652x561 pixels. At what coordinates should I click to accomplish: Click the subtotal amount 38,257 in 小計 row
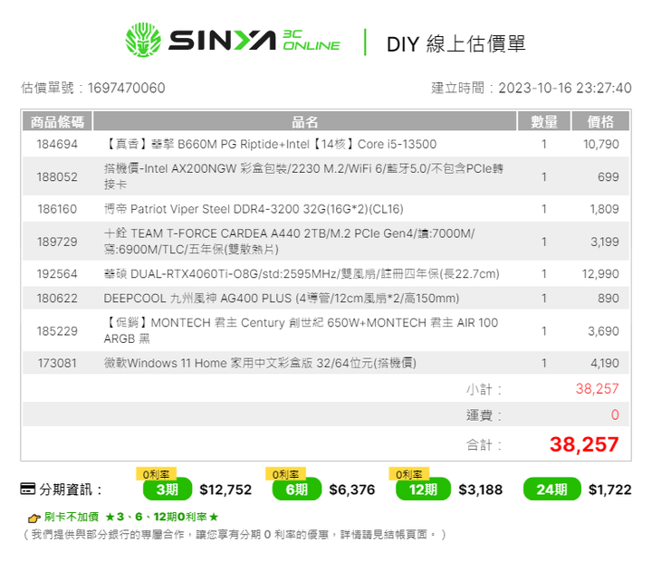tap(598, 388)
